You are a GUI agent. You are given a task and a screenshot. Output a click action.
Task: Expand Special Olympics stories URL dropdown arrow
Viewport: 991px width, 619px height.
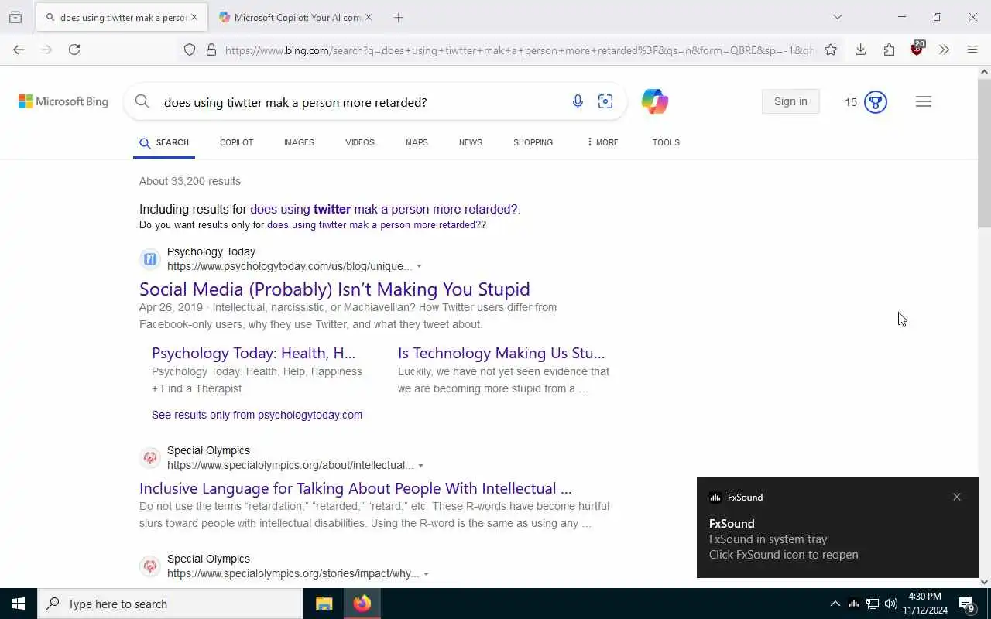pyautogui.click(x=426, y=574)
